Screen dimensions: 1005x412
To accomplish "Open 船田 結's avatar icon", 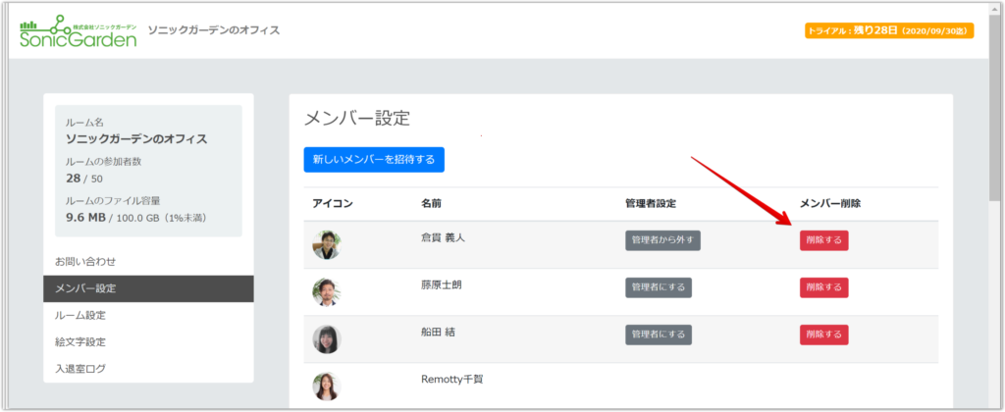I will click(x=326, y=339).
